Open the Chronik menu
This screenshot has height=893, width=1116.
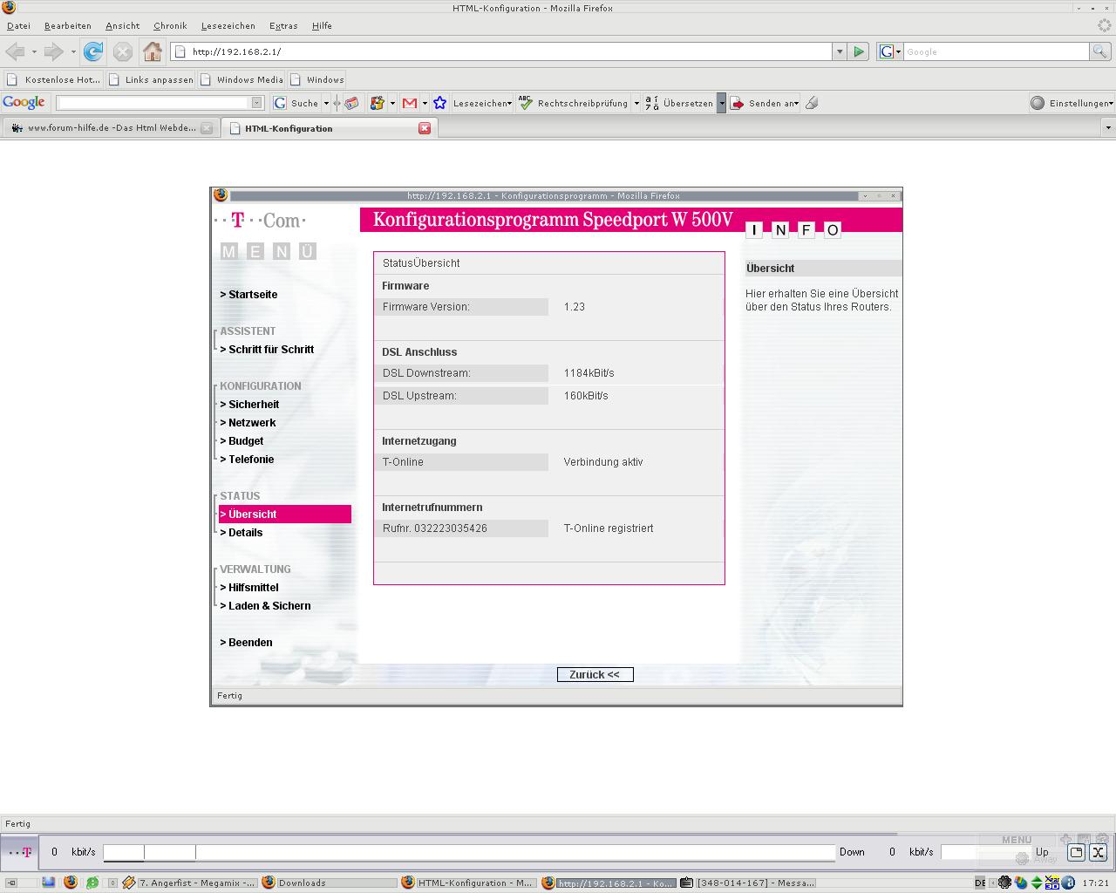[x=170, y=25]
